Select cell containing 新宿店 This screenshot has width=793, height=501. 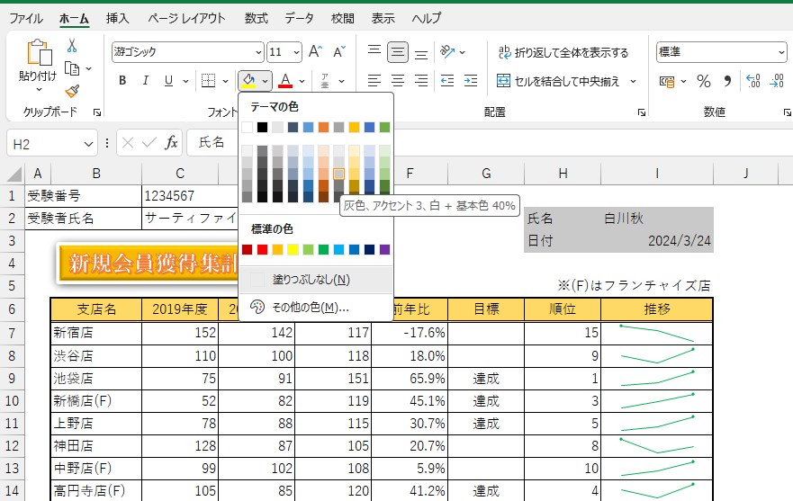(95, 333)
